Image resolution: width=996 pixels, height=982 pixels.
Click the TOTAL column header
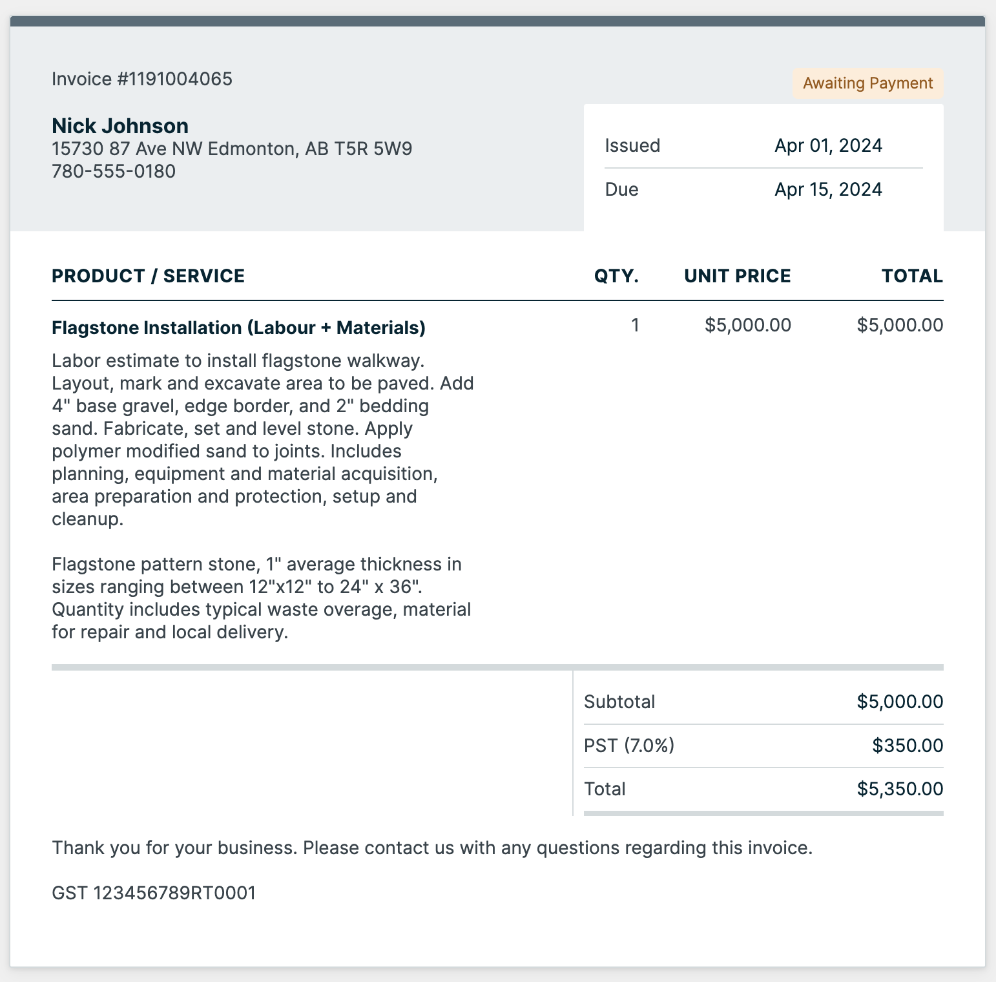click(912, 276)
